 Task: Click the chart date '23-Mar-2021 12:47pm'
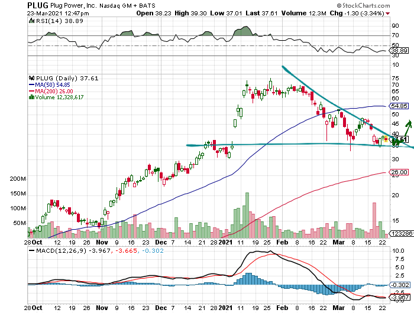(58, 13)
